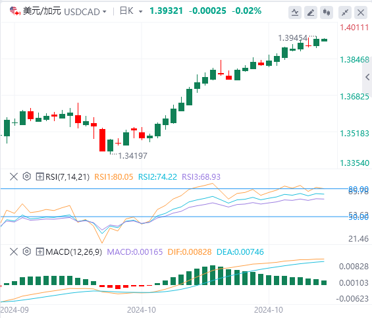
Task: Expand the right side panel chevron
Action: click(x=367, y=77)
